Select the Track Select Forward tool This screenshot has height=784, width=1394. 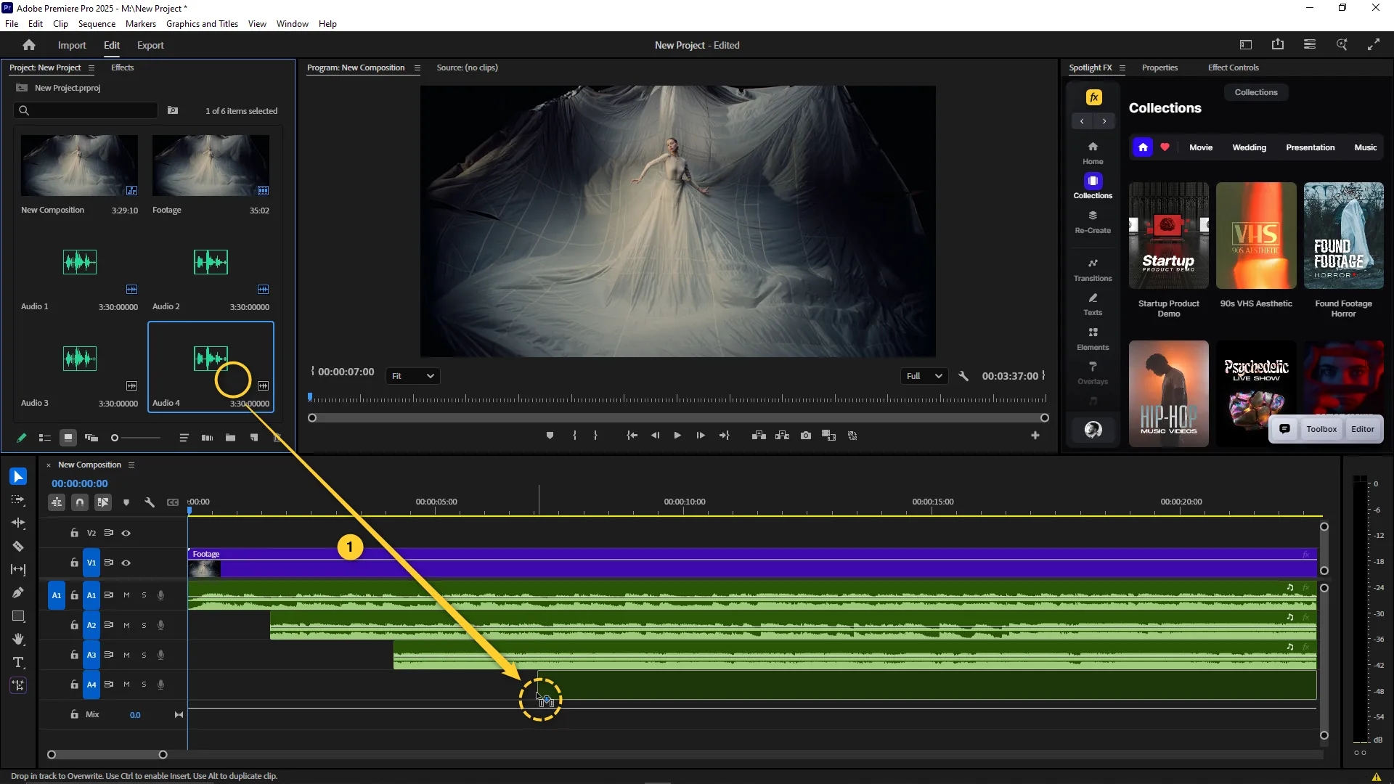(18, 500)
